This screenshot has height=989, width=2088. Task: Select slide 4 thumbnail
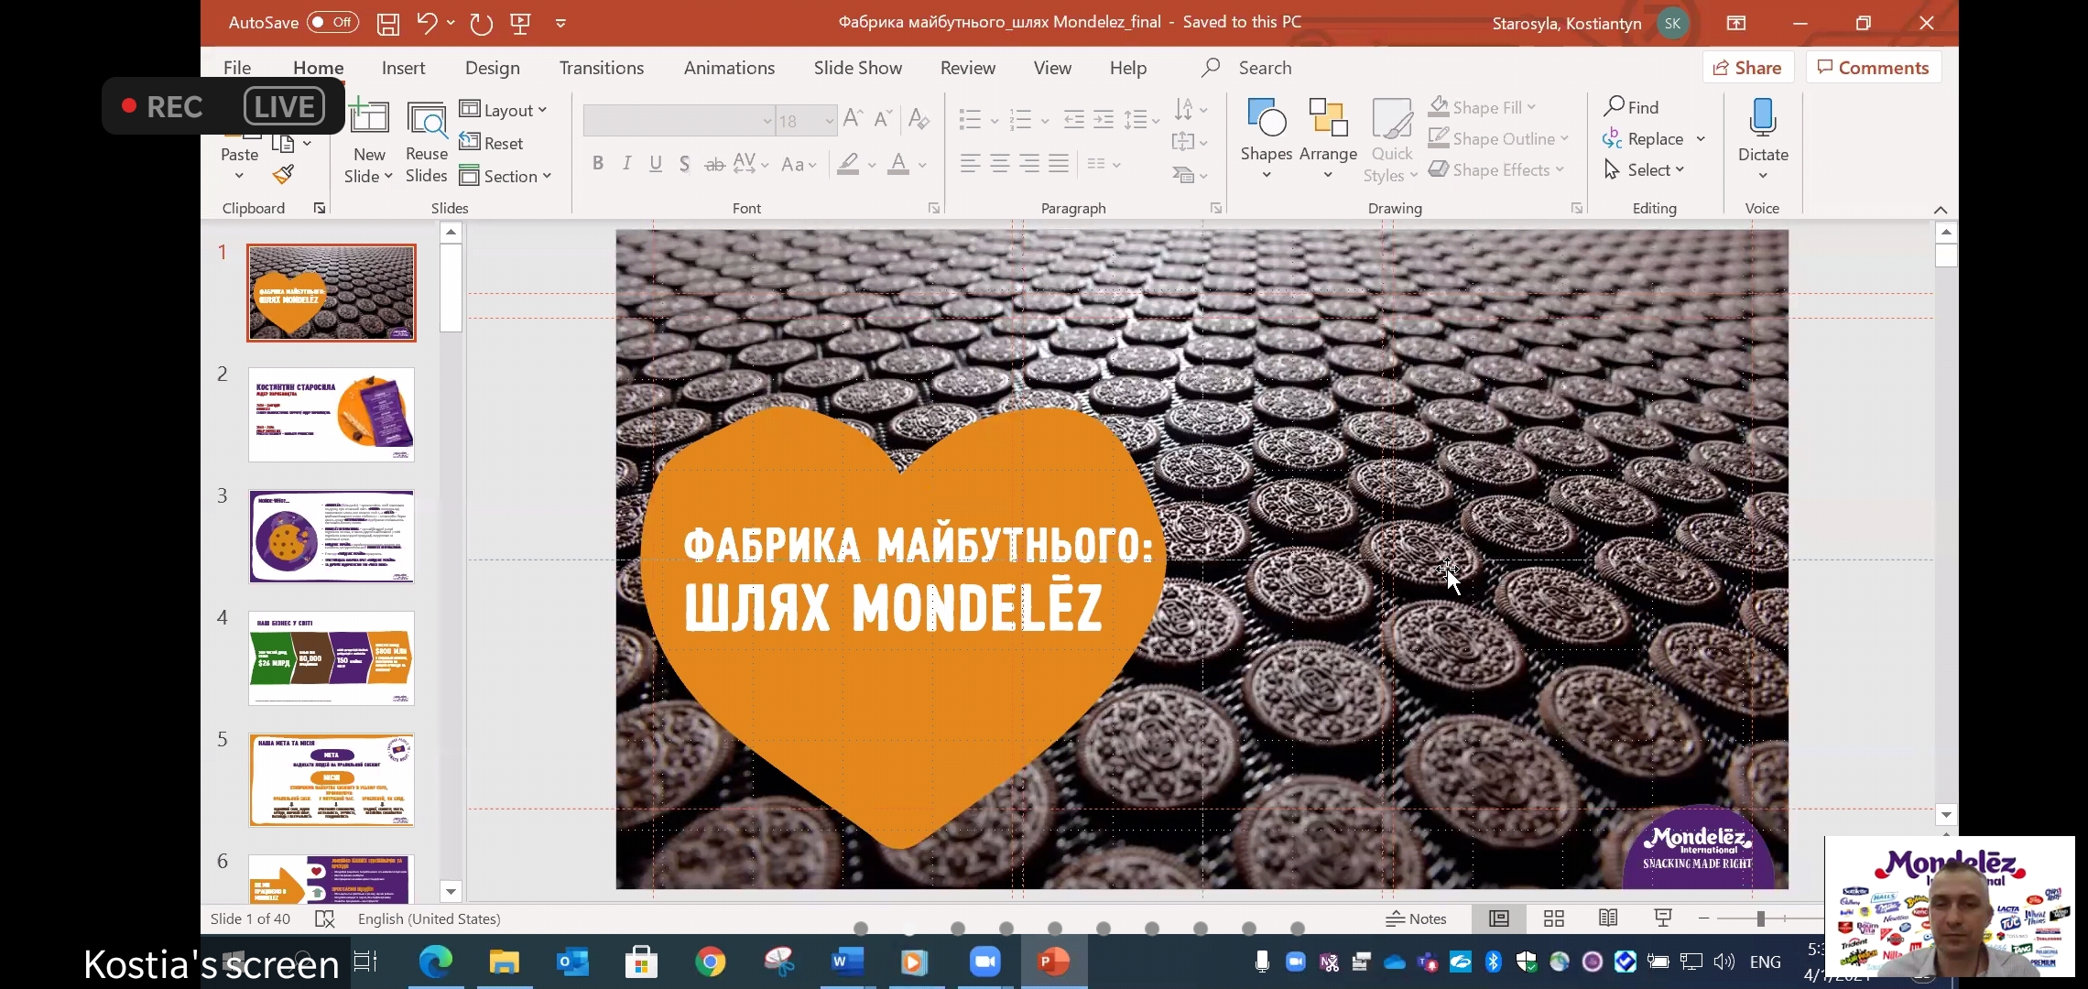(332, 658)
